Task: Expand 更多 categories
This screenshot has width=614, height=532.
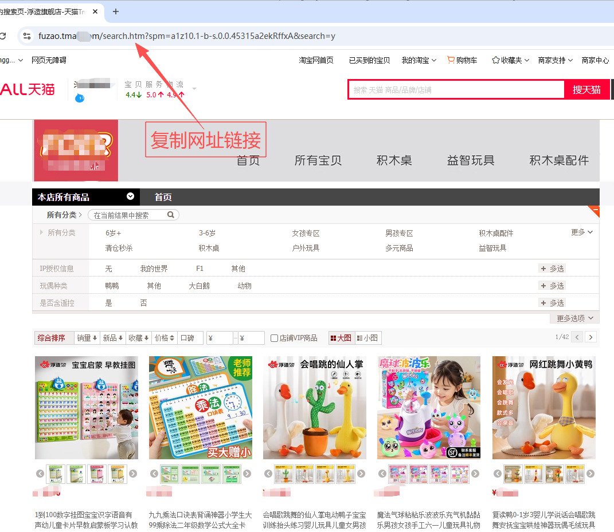Action: coord(582,232)
